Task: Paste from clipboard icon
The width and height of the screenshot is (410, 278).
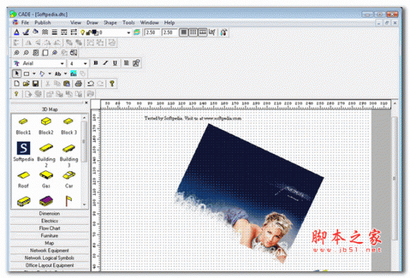Action: (x=67, y=84)
